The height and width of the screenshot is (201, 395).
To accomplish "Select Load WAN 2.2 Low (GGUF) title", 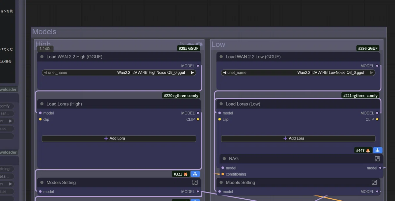I will pyautogui.click(x=253, y=57).
